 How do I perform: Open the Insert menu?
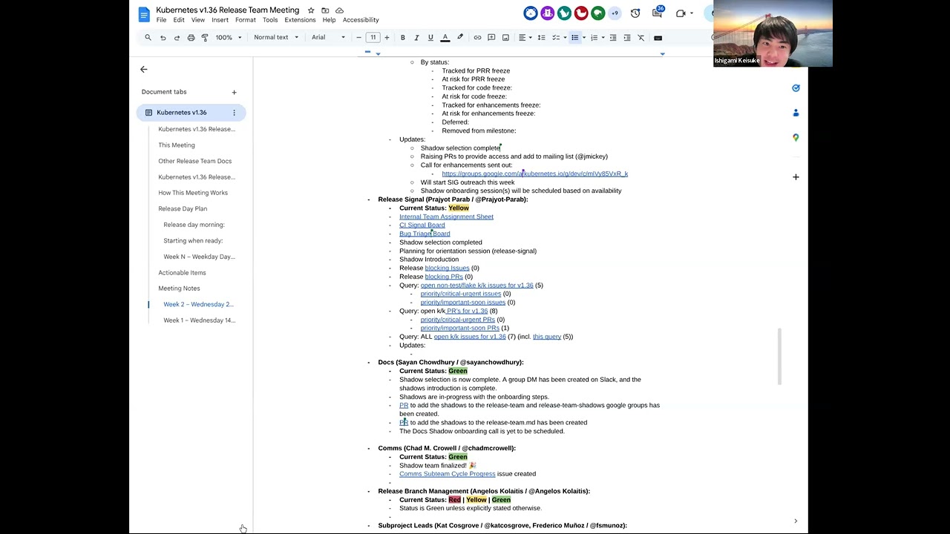click(x=220, y=20)
